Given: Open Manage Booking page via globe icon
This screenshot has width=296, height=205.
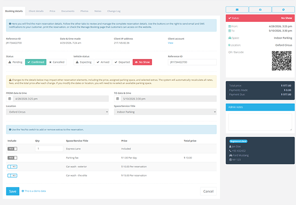Looking at the screenshot, I should (x=283, y=10).
